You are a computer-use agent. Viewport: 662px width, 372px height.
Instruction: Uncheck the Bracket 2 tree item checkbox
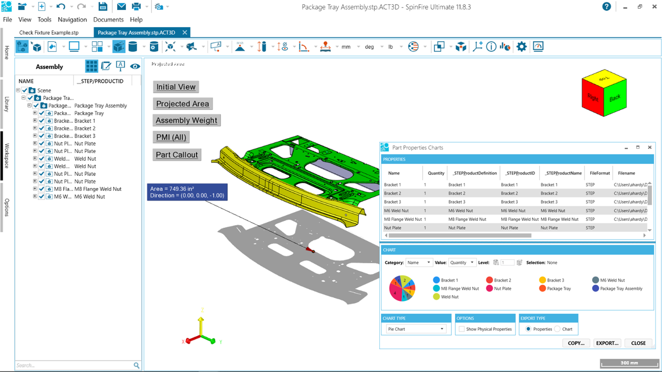[x=41, y=128]
